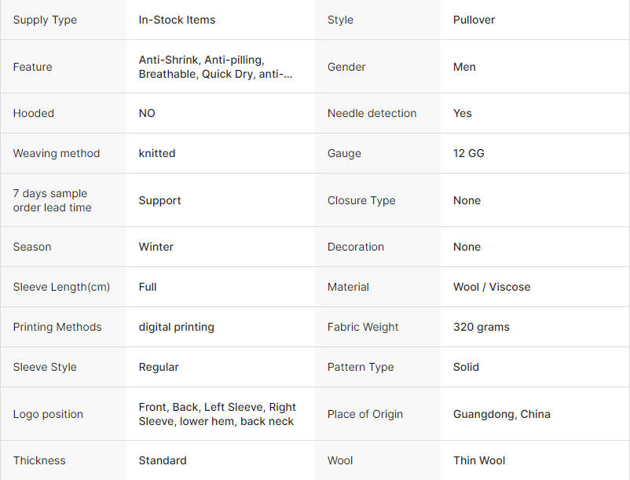The height and width of the screenshot is (480, 630).
Task: Click the Gender value Men
Action: [x=464, y=67]
